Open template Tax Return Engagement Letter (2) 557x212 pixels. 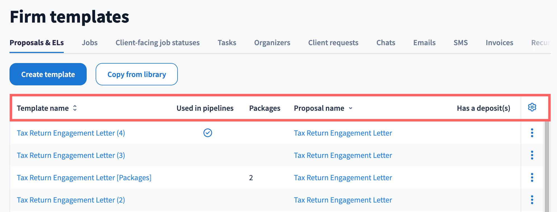coord(71,200)
